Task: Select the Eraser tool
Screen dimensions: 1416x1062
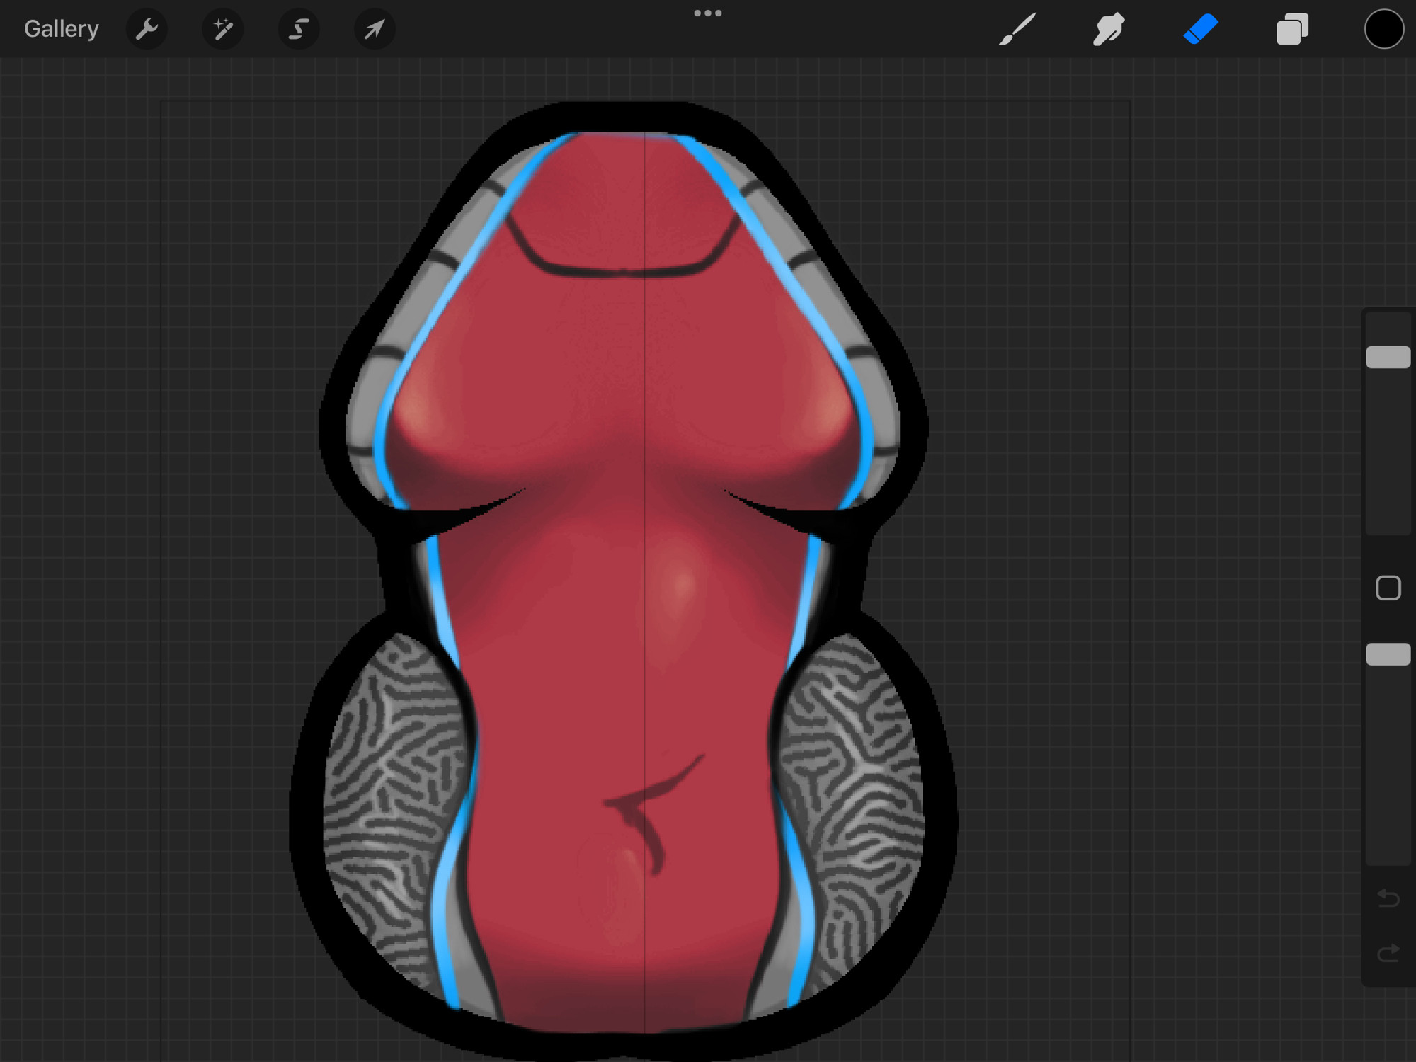Action: coord(1201,29)
